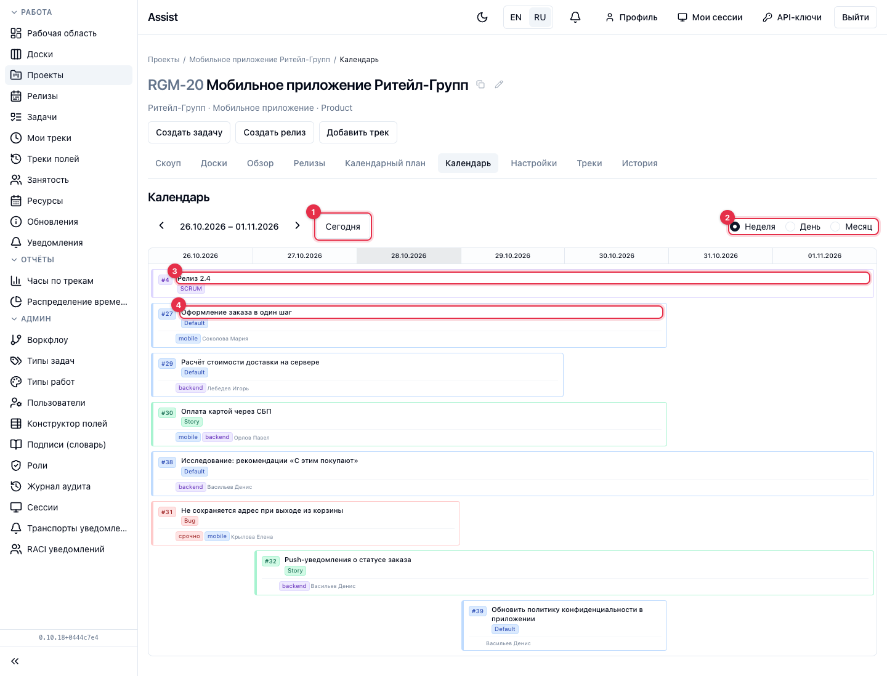The width and height of the screenshot is (887, 676).
Task: Click Выйти logout button
Action: click(x=856, y=17)
